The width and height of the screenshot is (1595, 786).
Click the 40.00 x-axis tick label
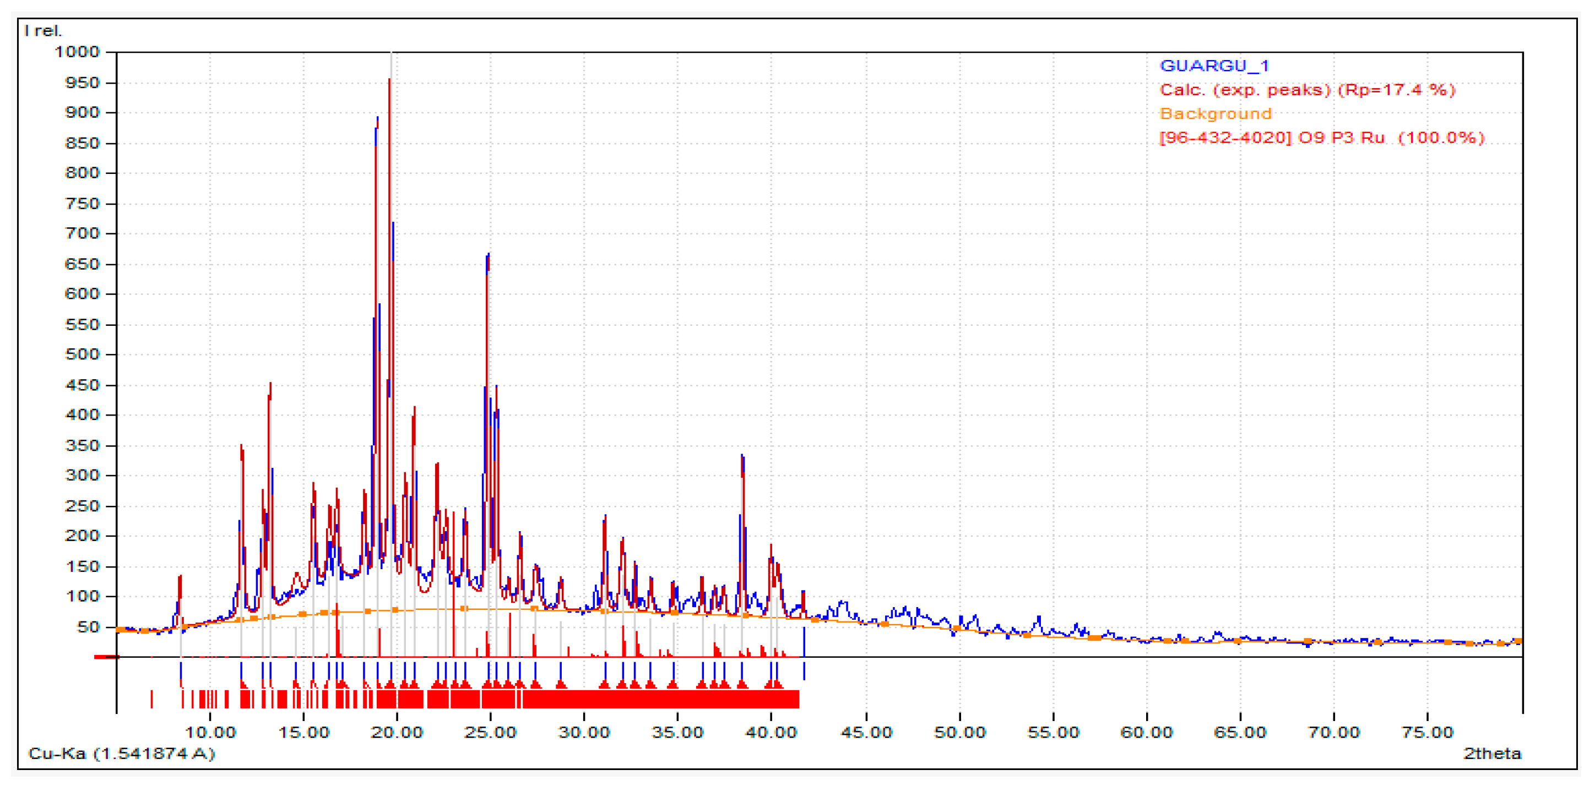point(771,733)
